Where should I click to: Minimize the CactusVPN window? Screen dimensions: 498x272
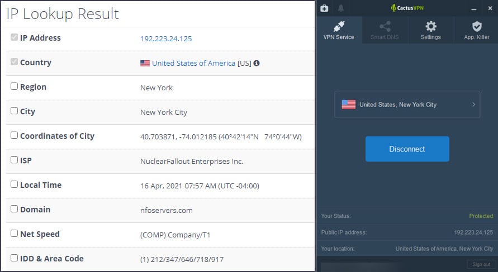click(474, 8)
